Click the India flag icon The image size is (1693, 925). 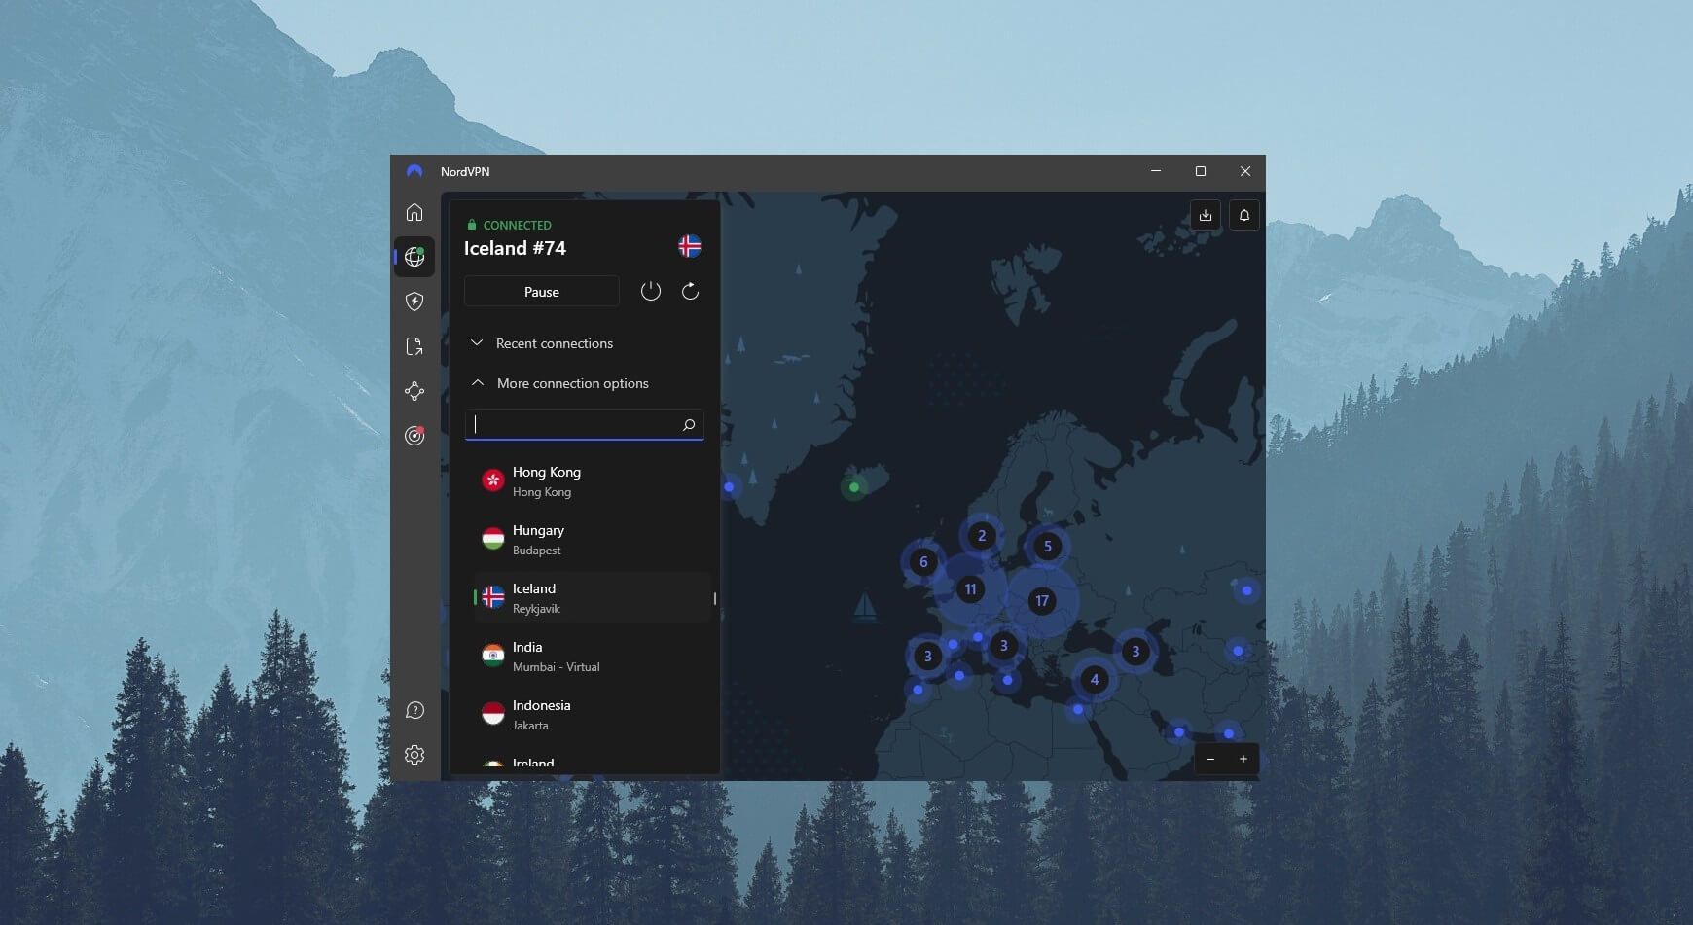pos(493,655)
